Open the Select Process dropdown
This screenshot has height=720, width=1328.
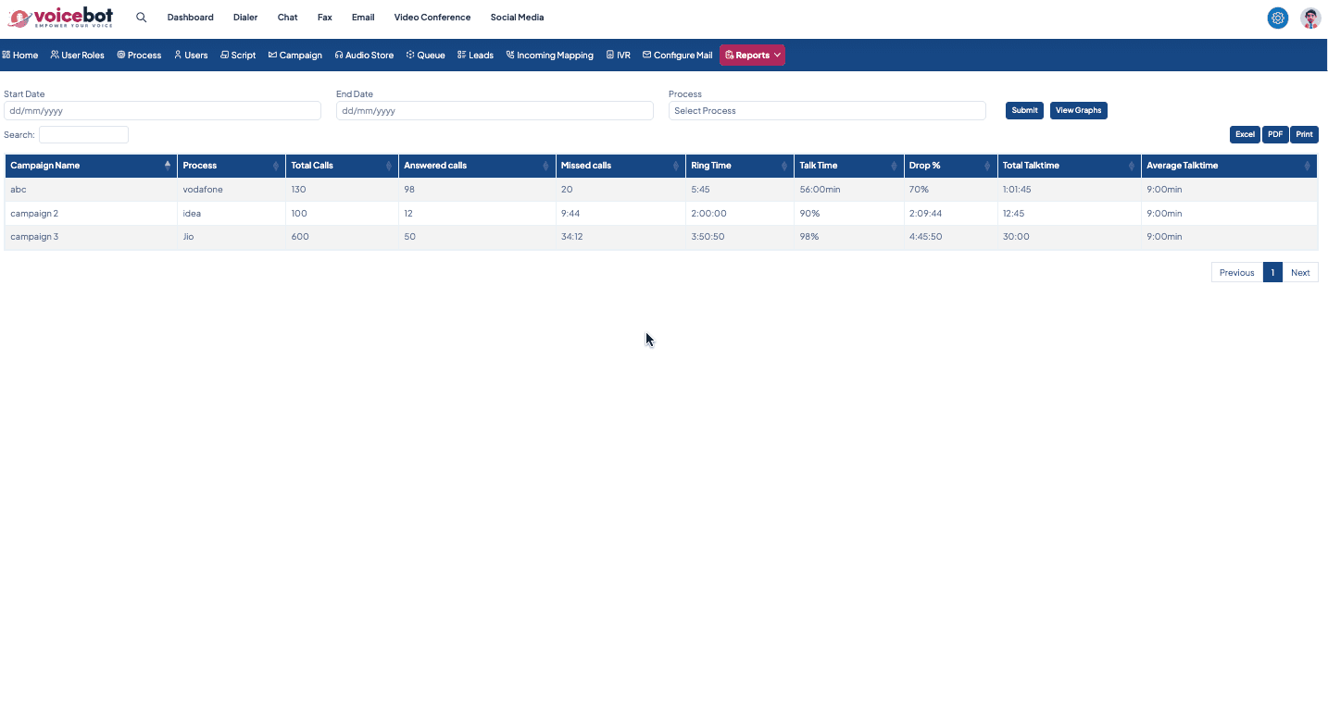(x=826, y=111)
